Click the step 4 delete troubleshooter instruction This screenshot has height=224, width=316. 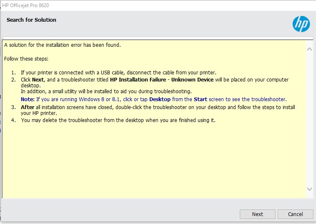tap(118, 120)
